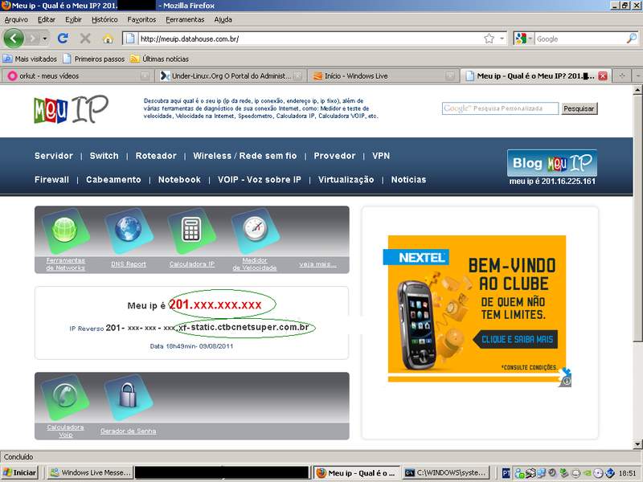Viewport: 643px width, 482px height.
Task: Open the Medidor de Velocidade gauge icon
Action: click(x=255, y=230)
